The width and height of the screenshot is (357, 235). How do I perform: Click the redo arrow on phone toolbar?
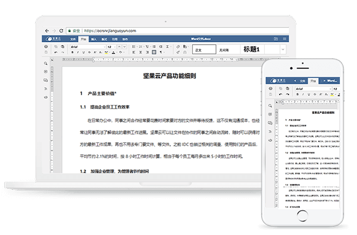[x=287, y=94]
